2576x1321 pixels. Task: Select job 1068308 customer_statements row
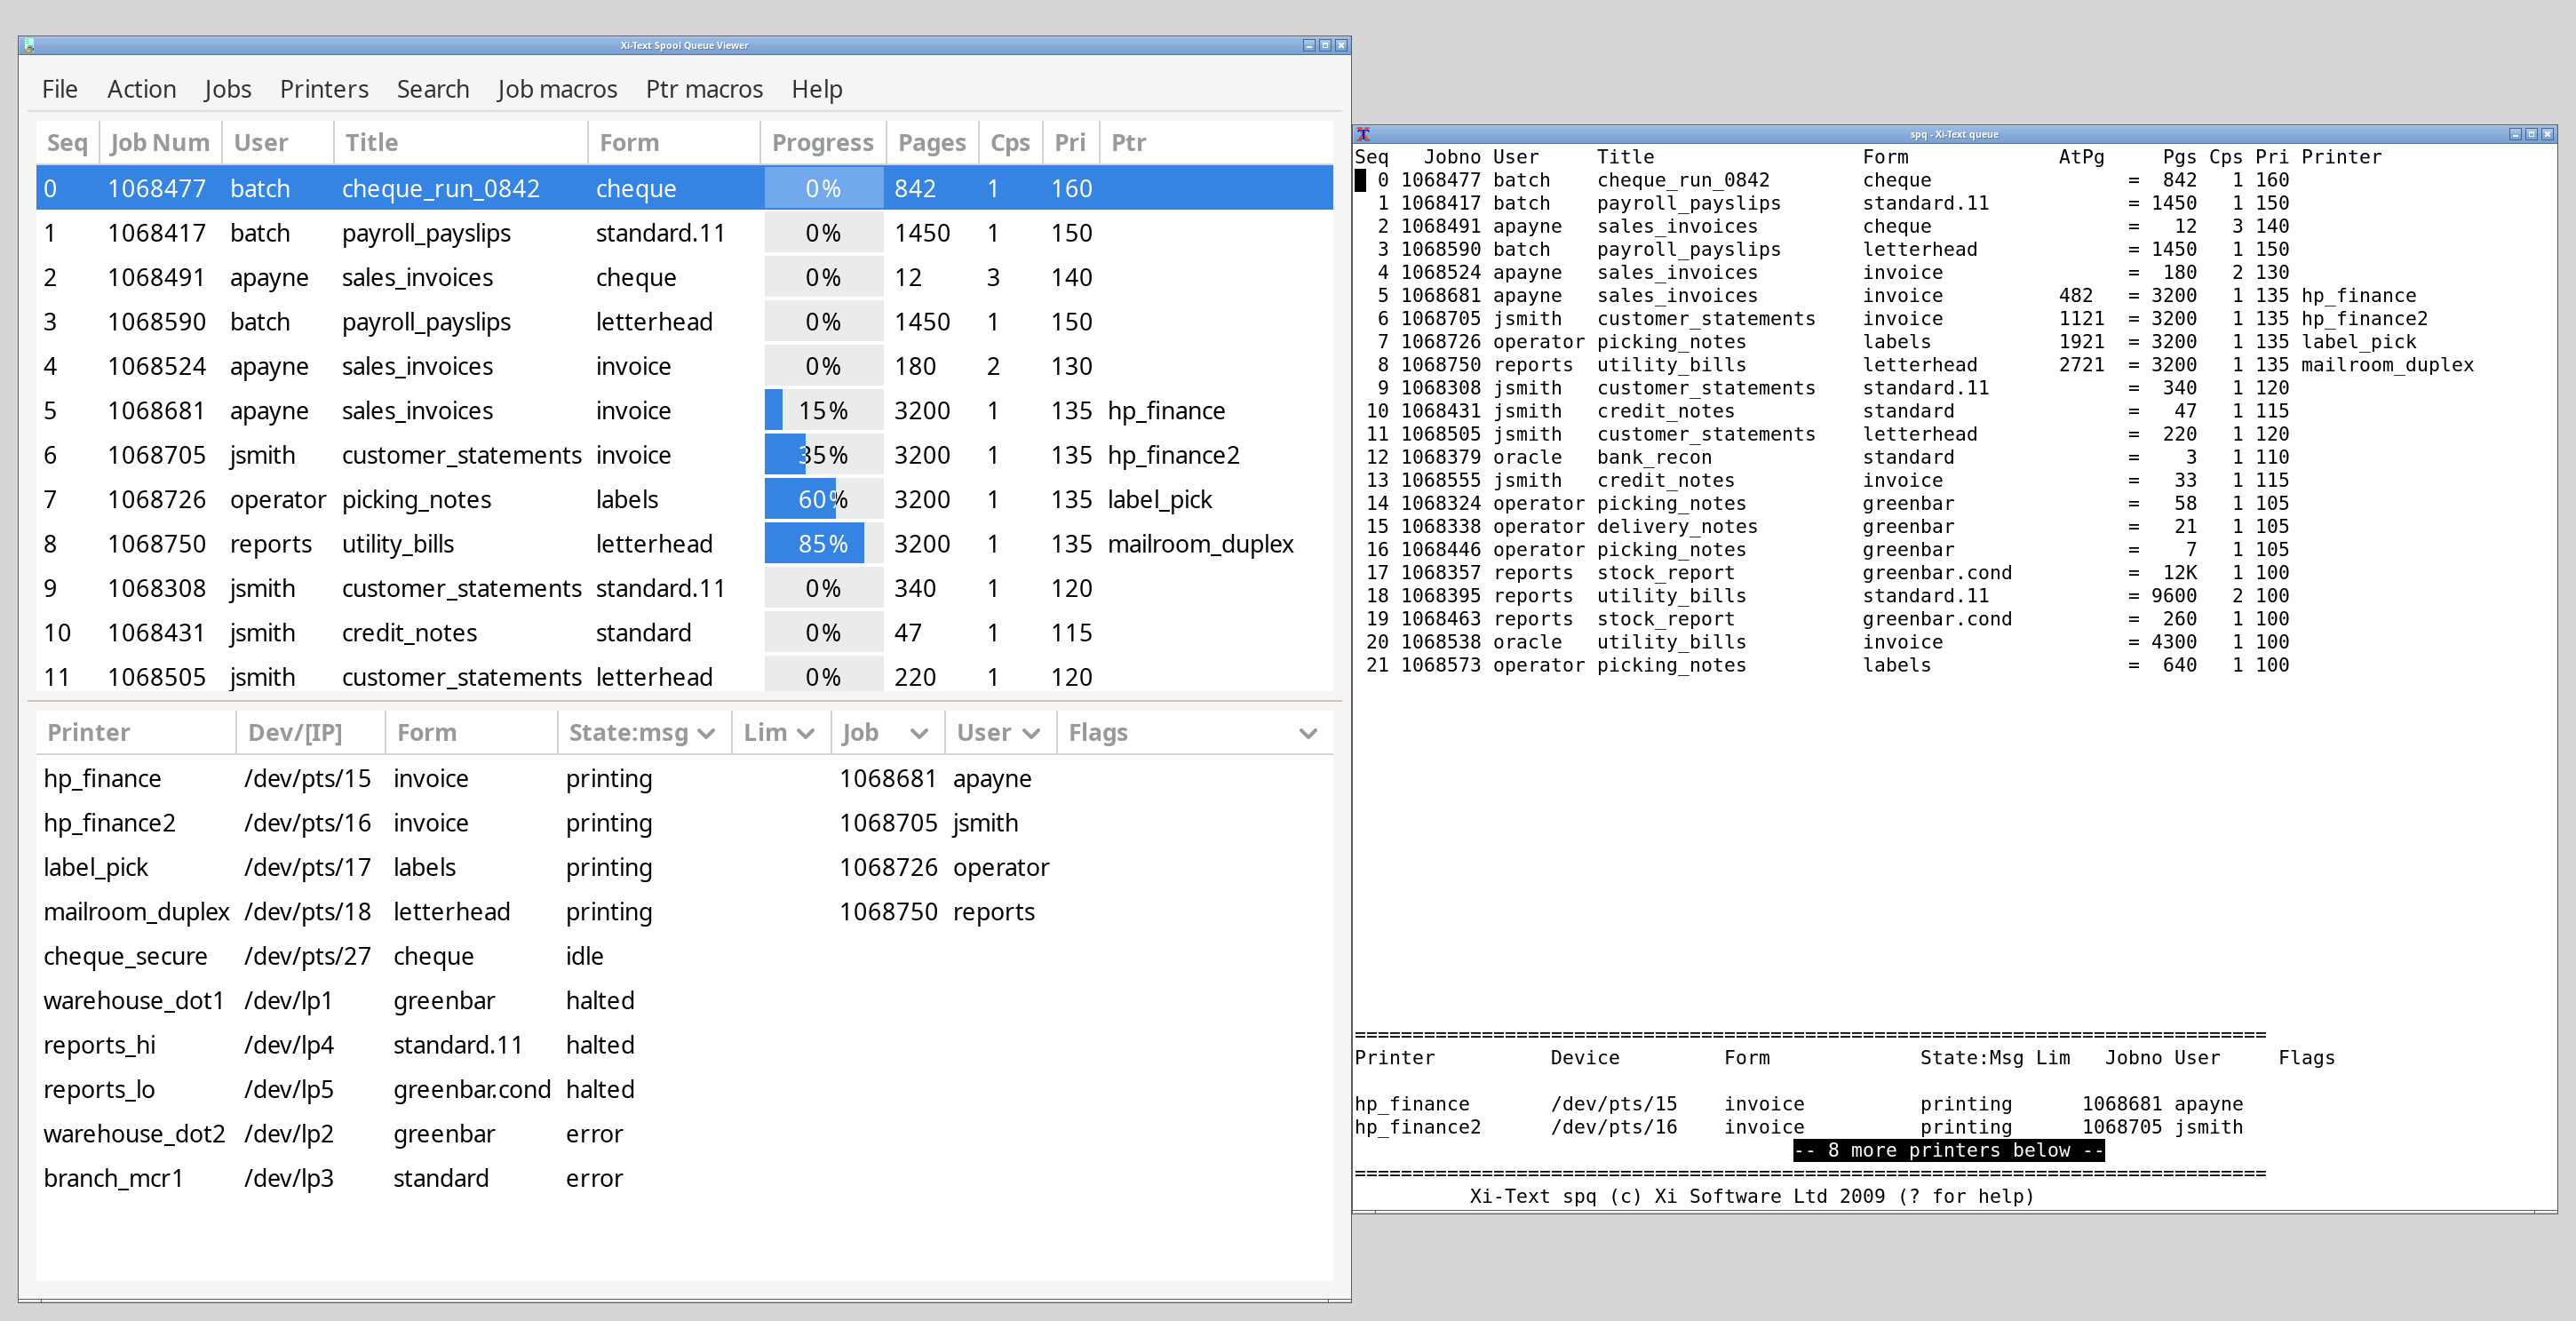coord(684,588)
